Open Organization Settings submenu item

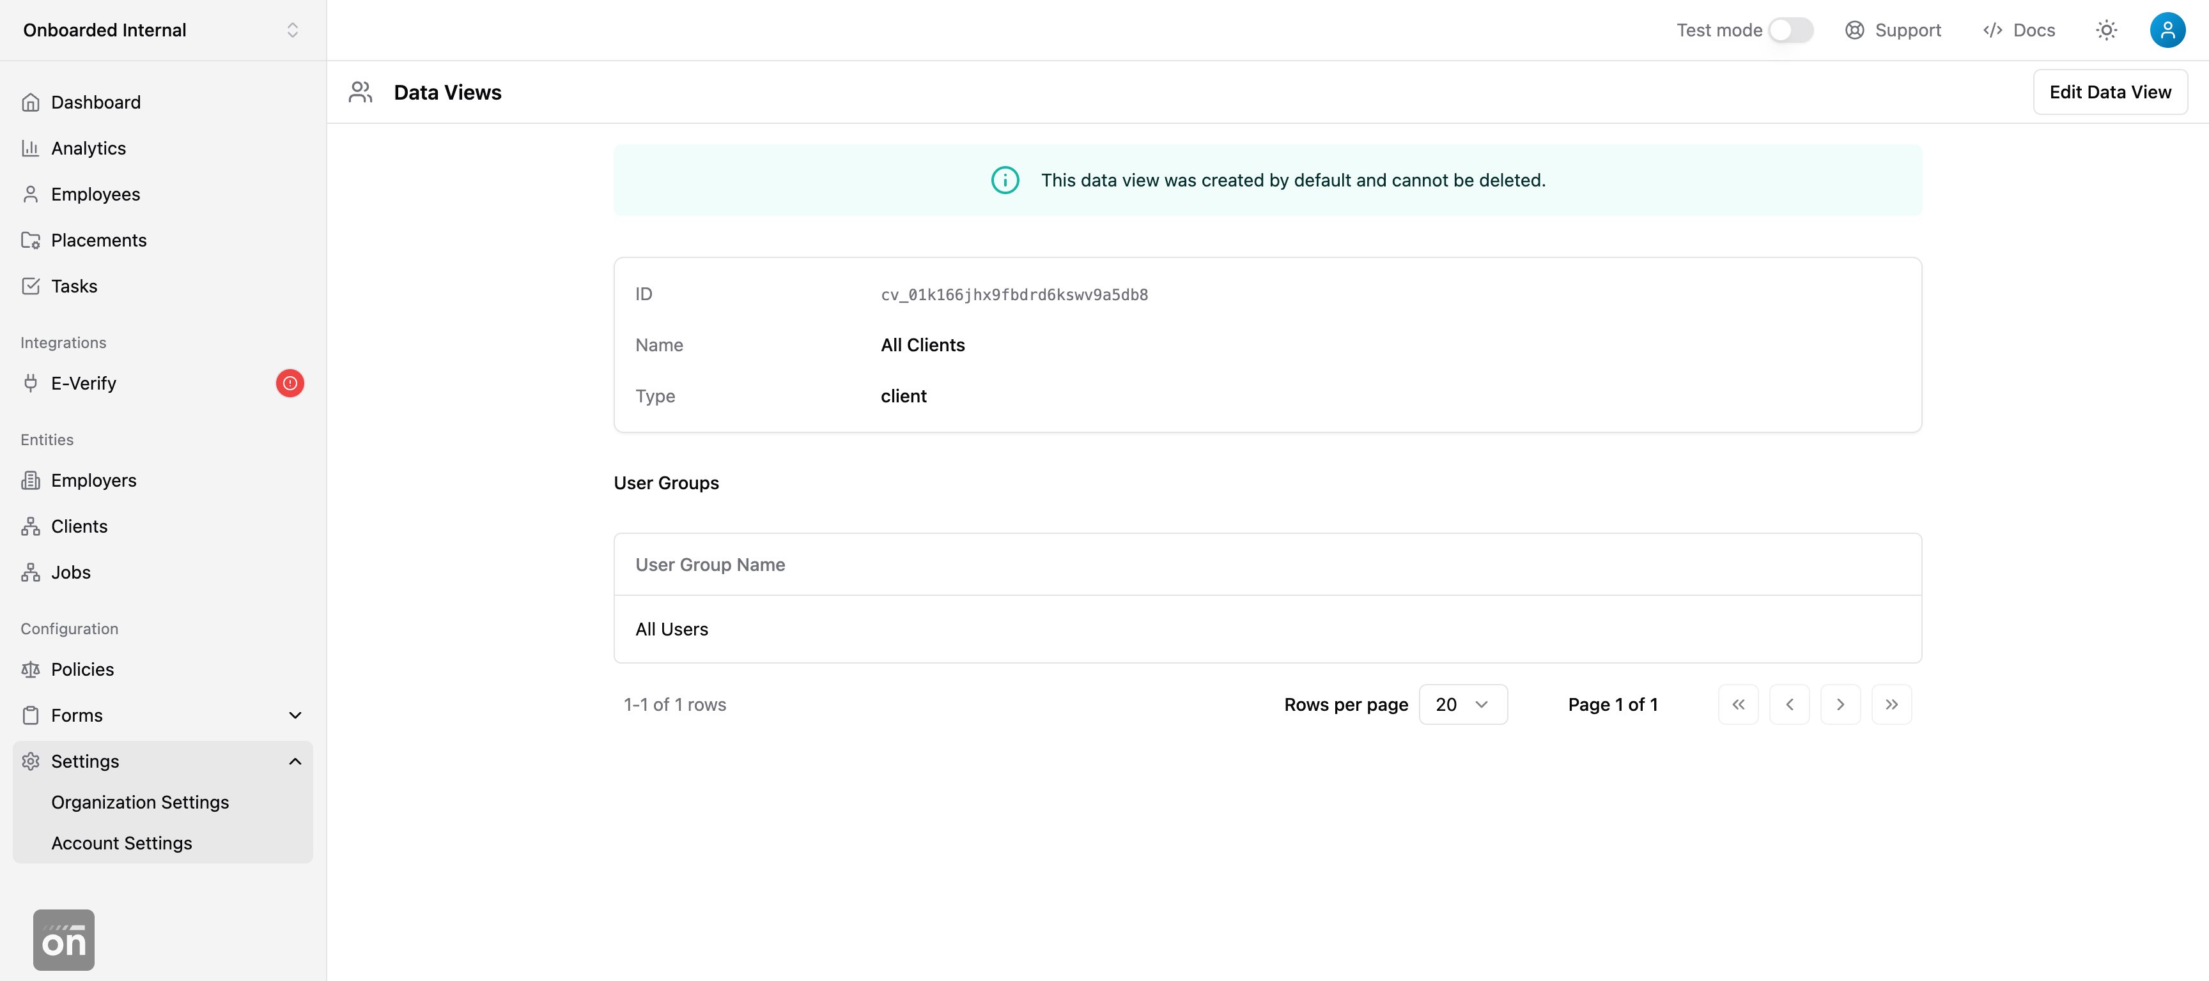[x=140, y=802]
